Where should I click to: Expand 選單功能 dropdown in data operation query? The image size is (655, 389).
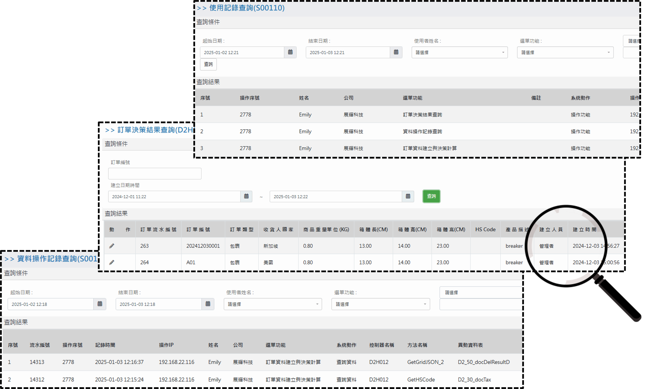380,304
